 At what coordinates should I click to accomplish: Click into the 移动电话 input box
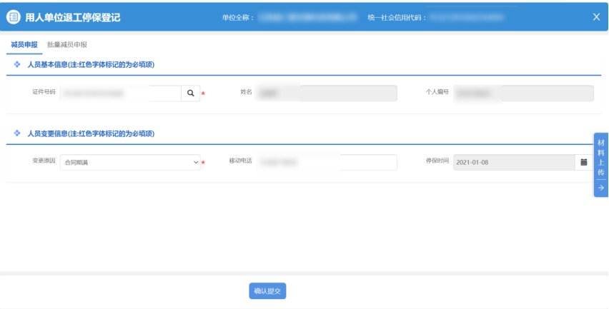pos(326,163)
